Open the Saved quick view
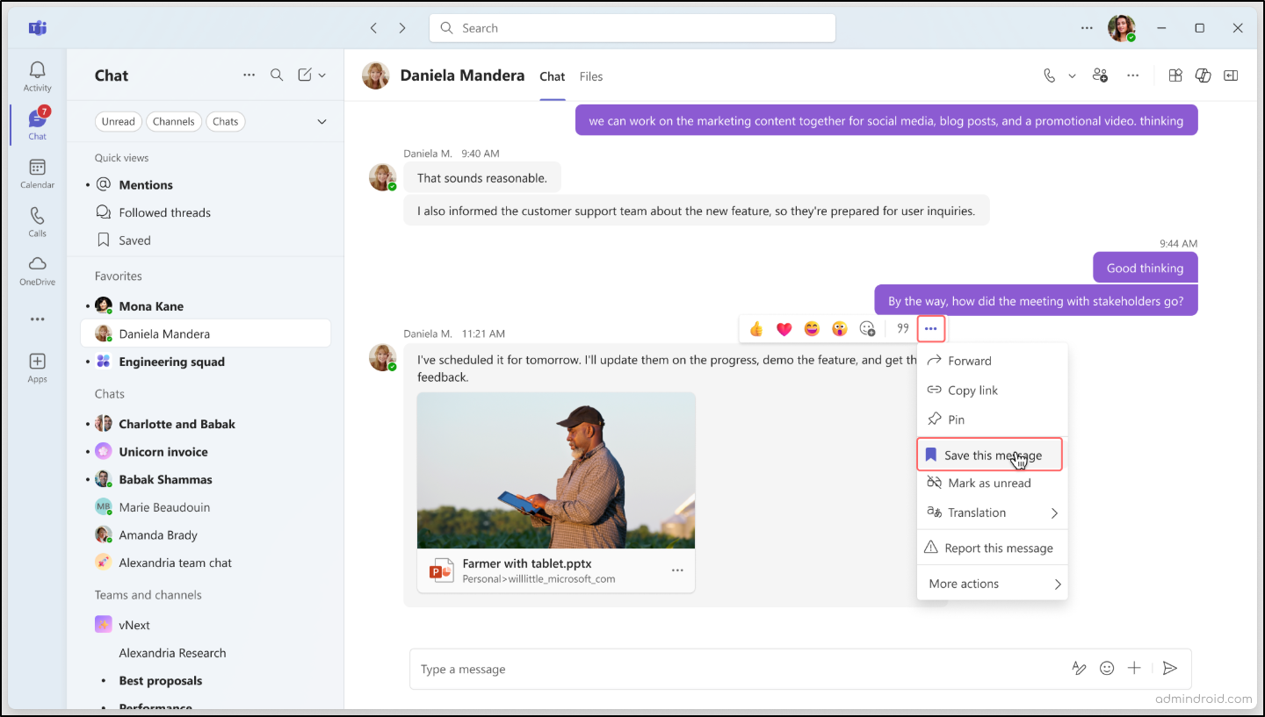1265x717 pixels. 134,240
